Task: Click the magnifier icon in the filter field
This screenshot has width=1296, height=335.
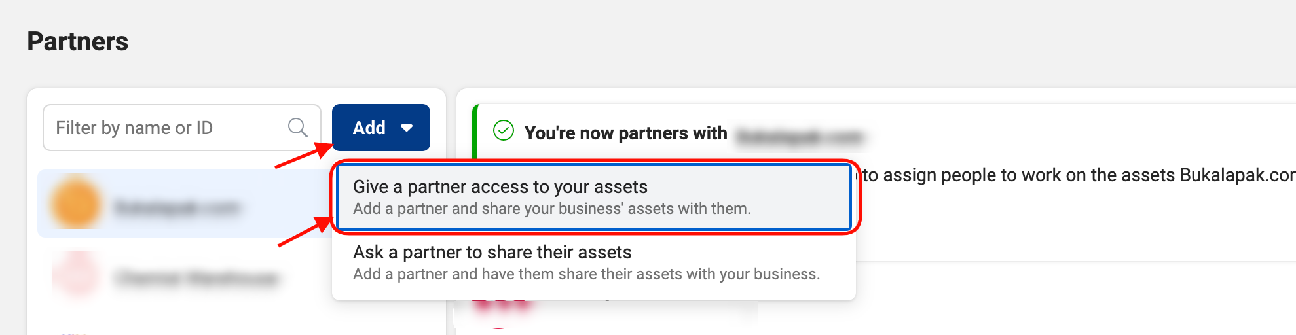Action: tap(298, 128)
